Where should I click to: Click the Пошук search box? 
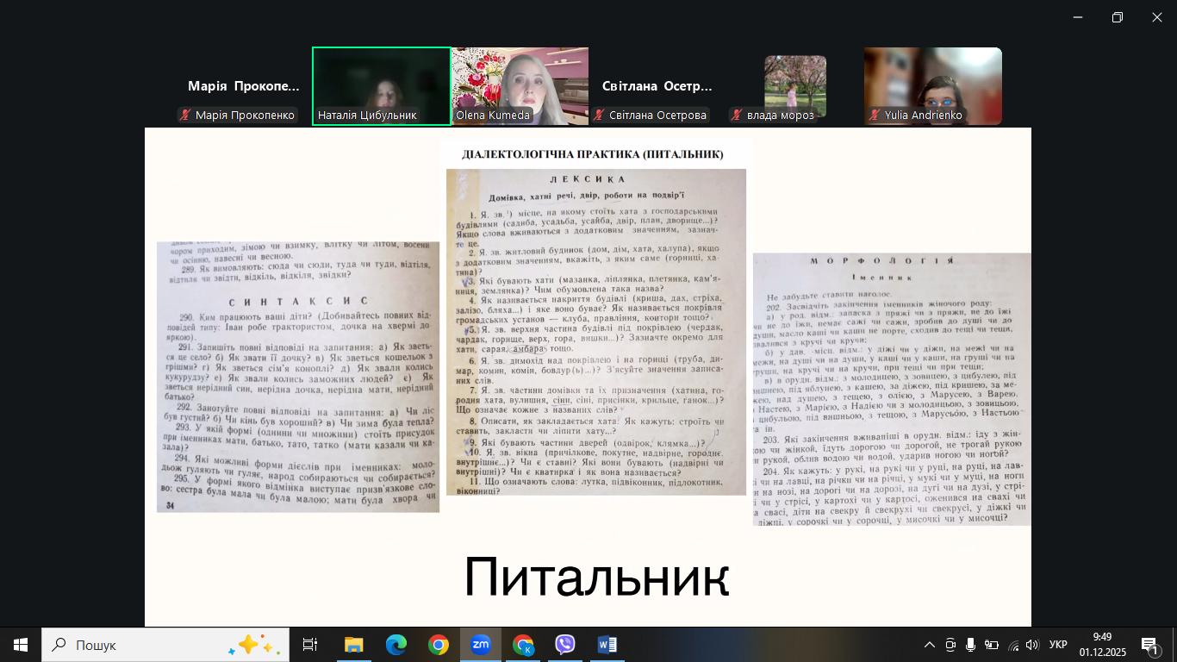click(x=165, y=645)
